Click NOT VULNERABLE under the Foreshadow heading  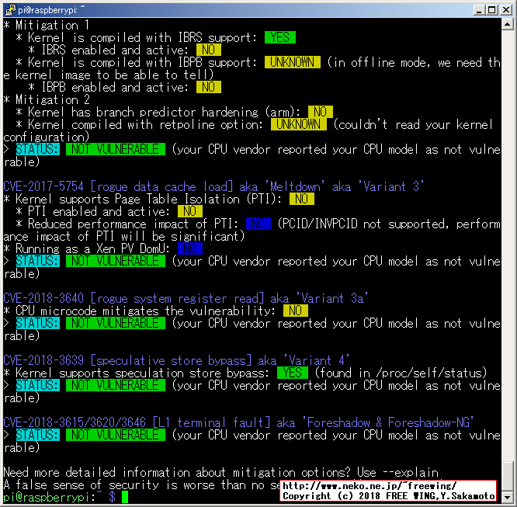[x=116, y=435]
